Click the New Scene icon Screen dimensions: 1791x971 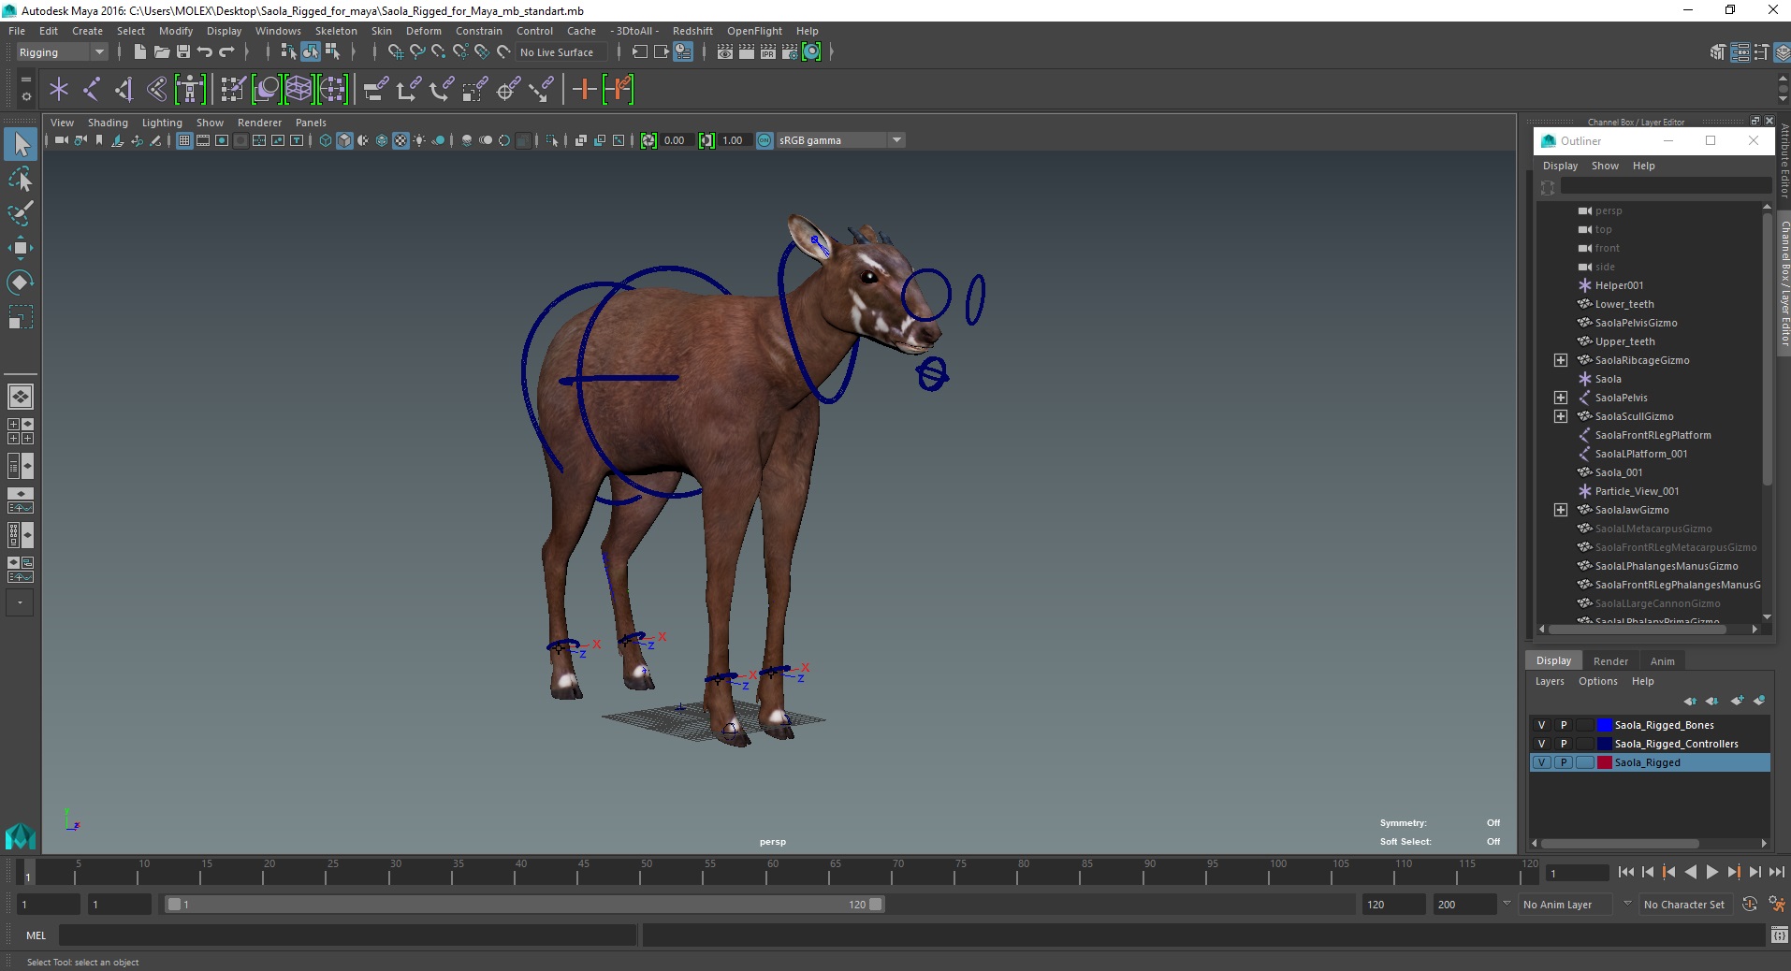[x=139, y=52]
